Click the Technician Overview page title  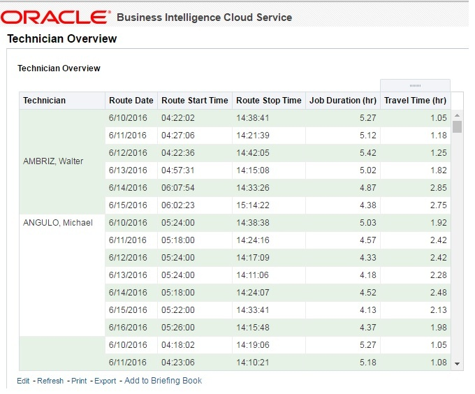[62, 39]
